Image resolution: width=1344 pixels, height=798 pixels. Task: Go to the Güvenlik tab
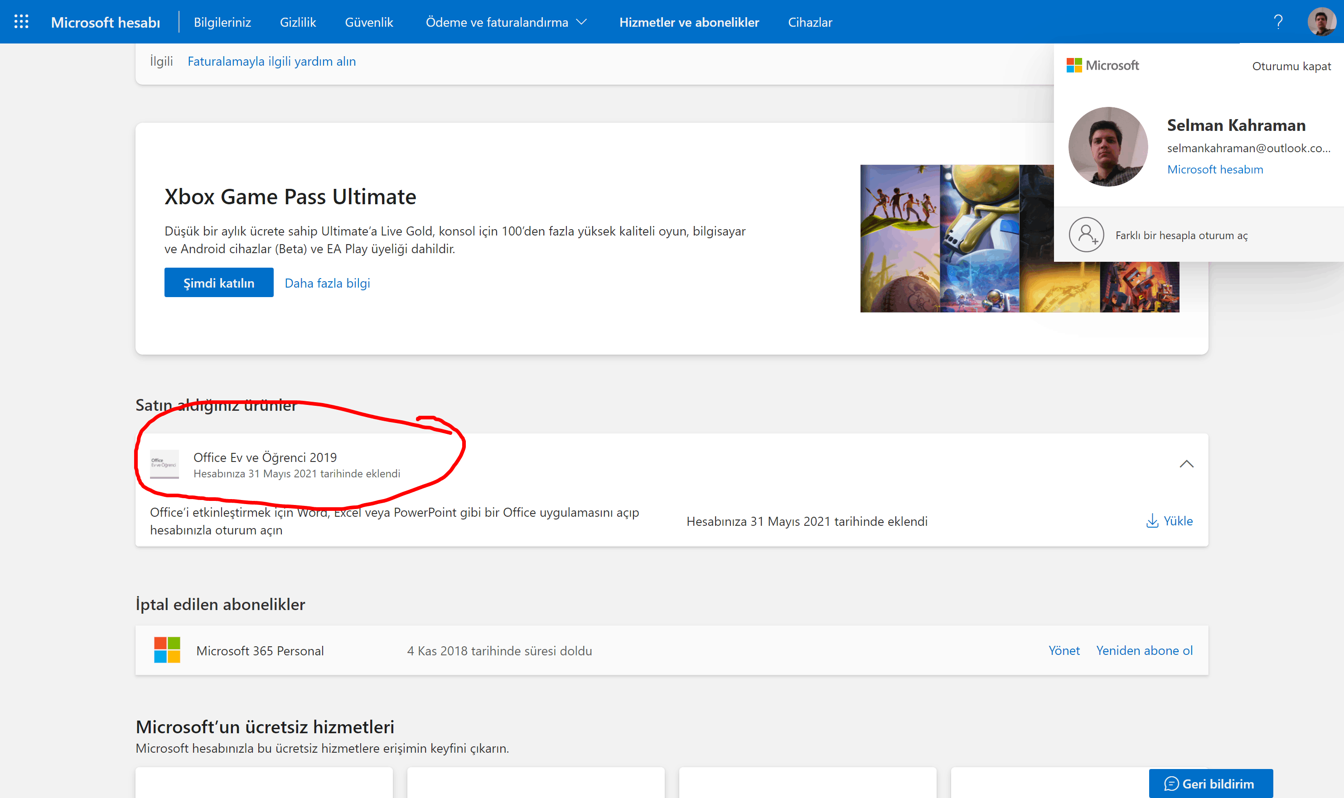tap(368, 22)
